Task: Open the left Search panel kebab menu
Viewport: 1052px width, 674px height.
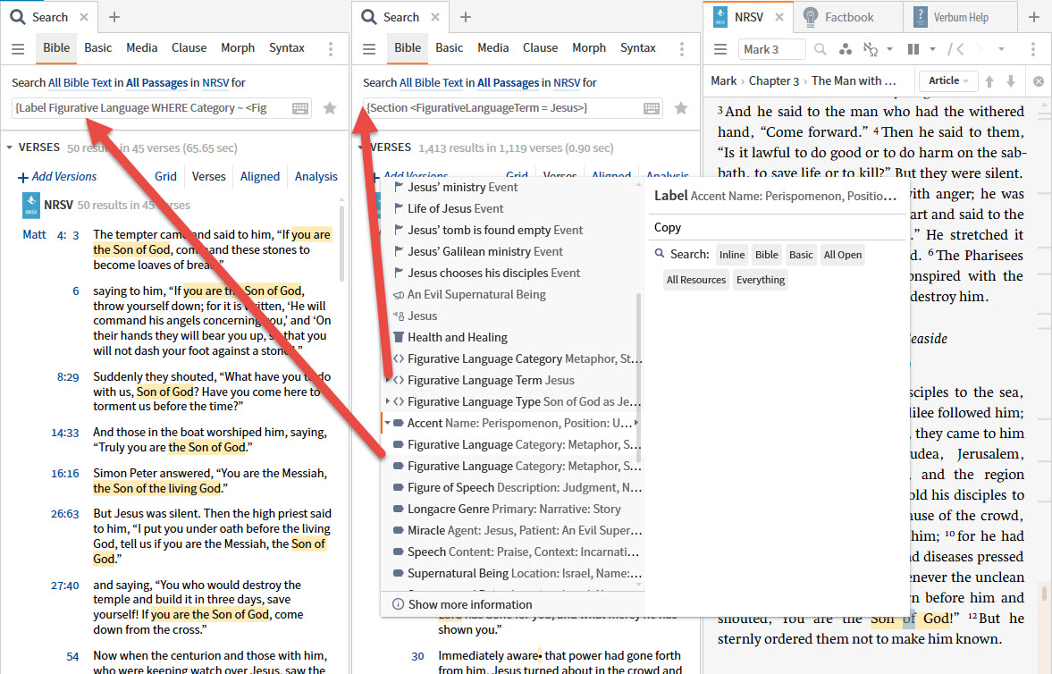Action: click(x=330, y=49)
